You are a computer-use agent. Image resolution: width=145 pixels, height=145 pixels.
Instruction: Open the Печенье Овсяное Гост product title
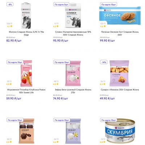tap(120, 33)
